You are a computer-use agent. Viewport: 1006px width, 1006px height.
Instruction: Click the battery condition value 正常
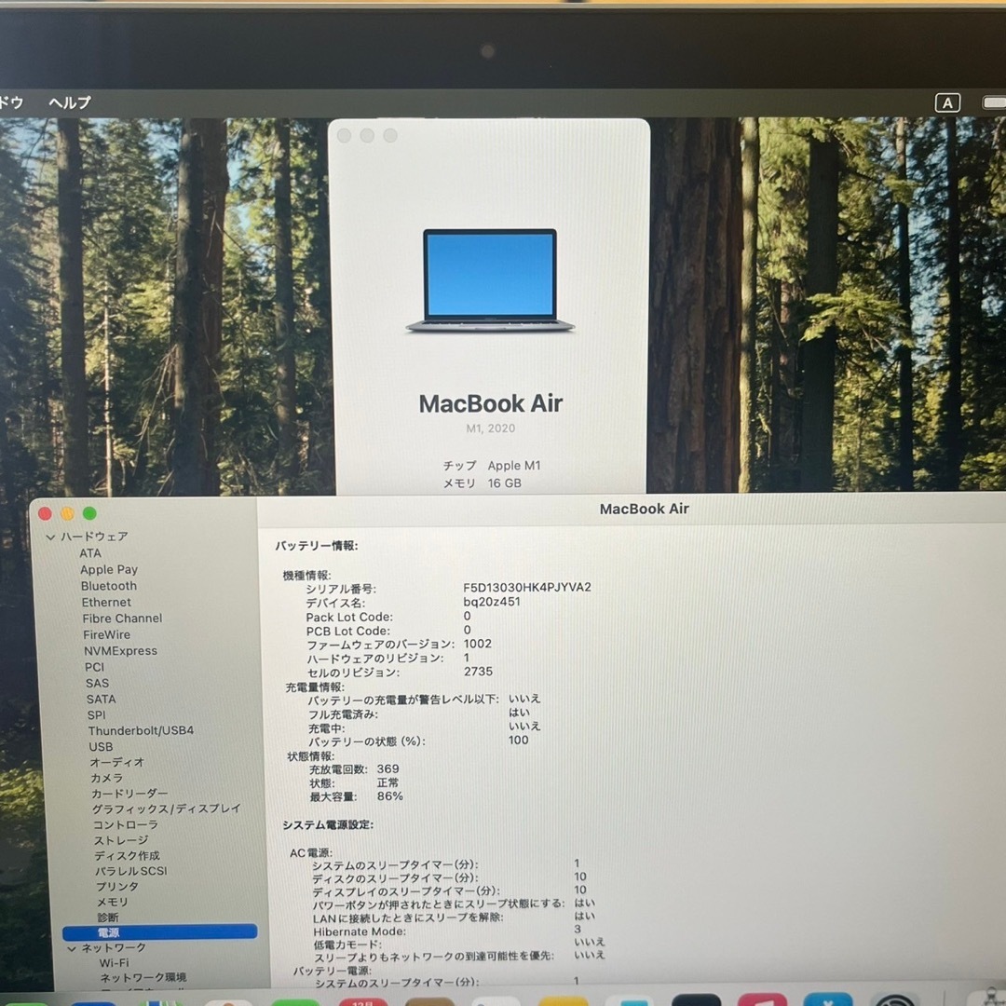(387, 782)
